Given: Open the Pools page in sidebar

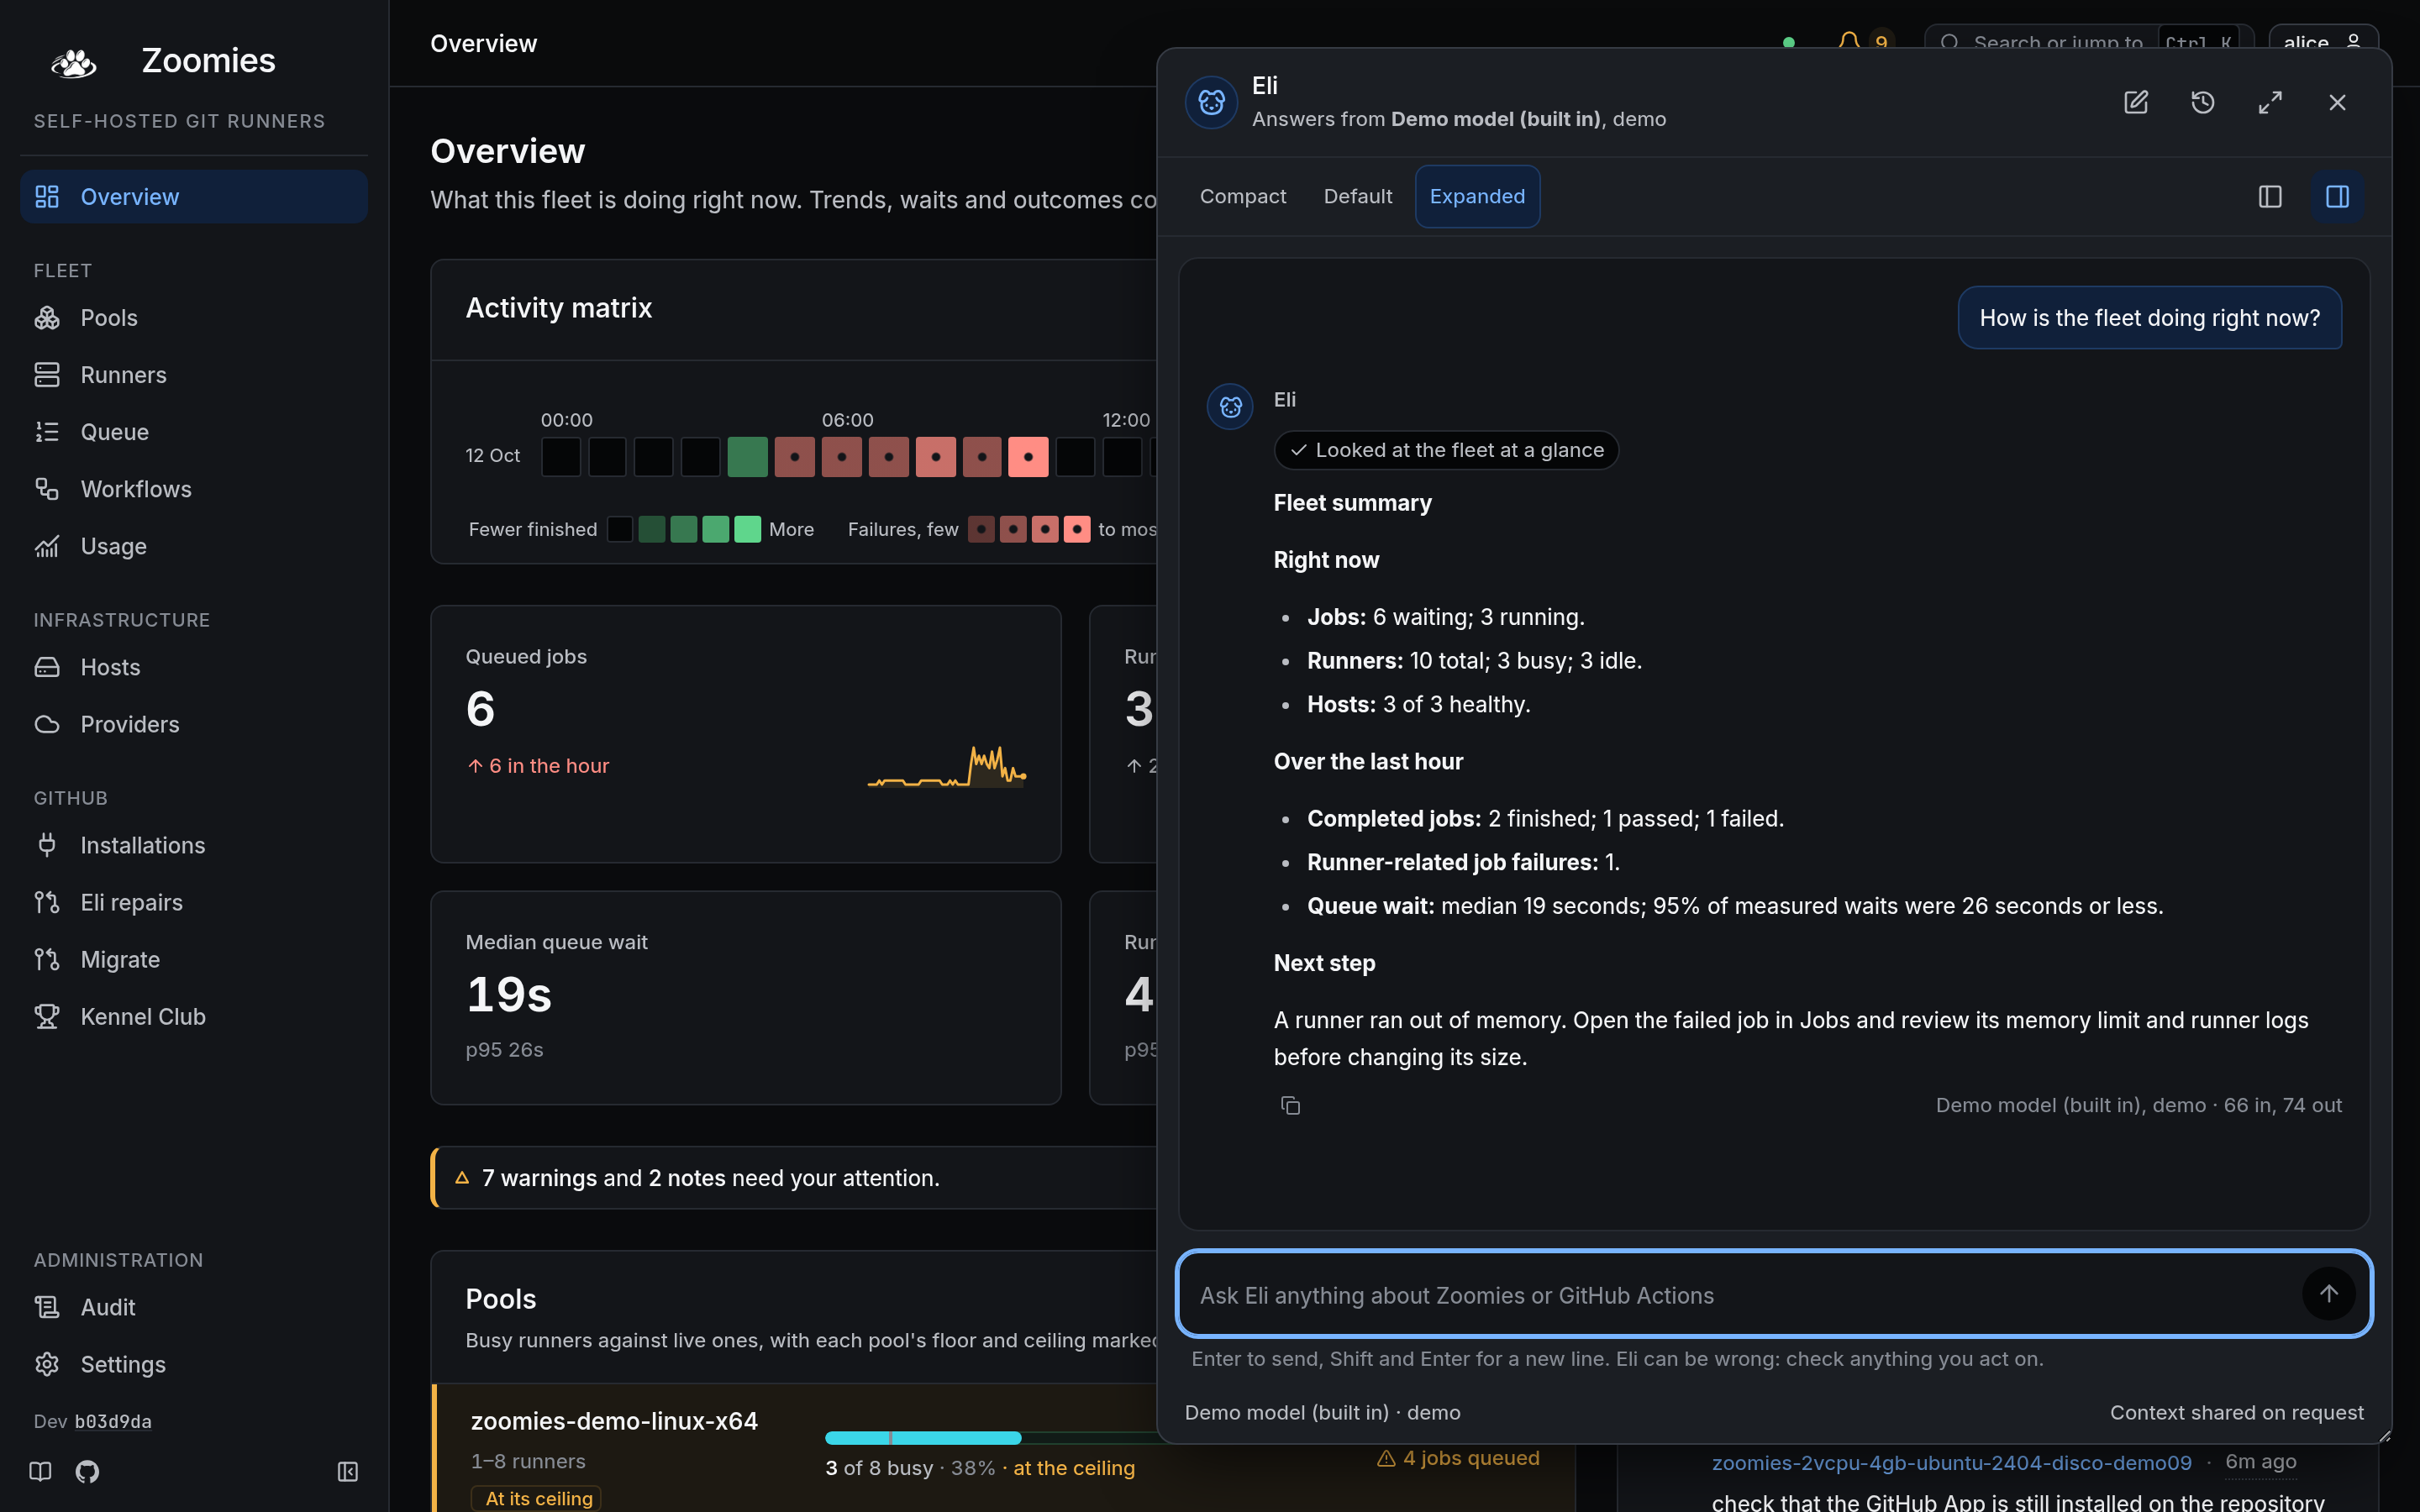Looking at the screenshot, I should click(x=193, y=318).
